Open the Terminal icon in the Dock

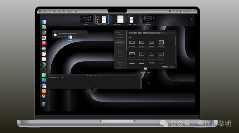pos(44,70)
